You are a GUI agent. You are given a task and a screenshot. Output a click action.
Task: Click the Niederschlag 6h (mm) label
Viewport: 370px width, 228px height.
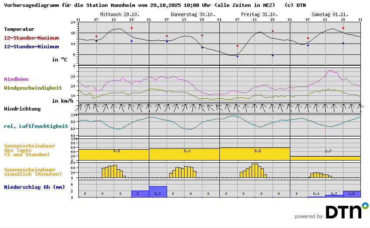[34, 187]
